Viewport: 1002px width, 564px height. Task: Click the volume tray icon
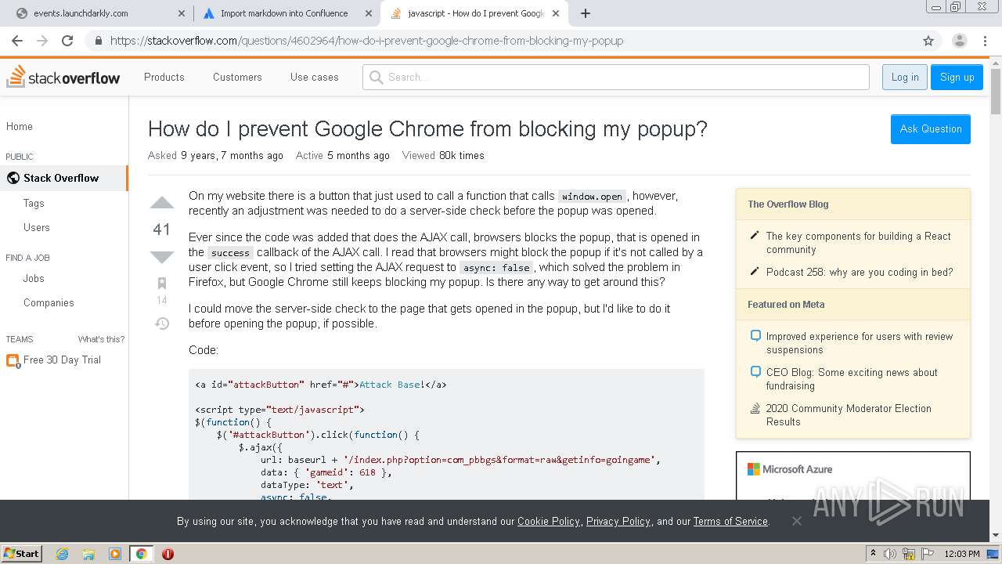[890, 554]
